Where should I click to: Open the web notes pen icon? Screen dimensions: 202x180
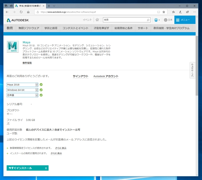(x=181, y=12)
